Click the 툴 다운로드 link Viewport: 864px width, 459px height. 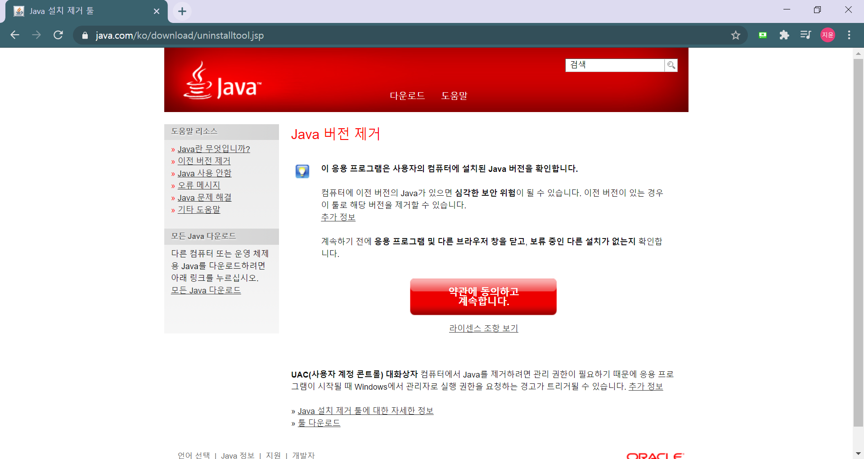pyautogui.click(x=319, y=423)
